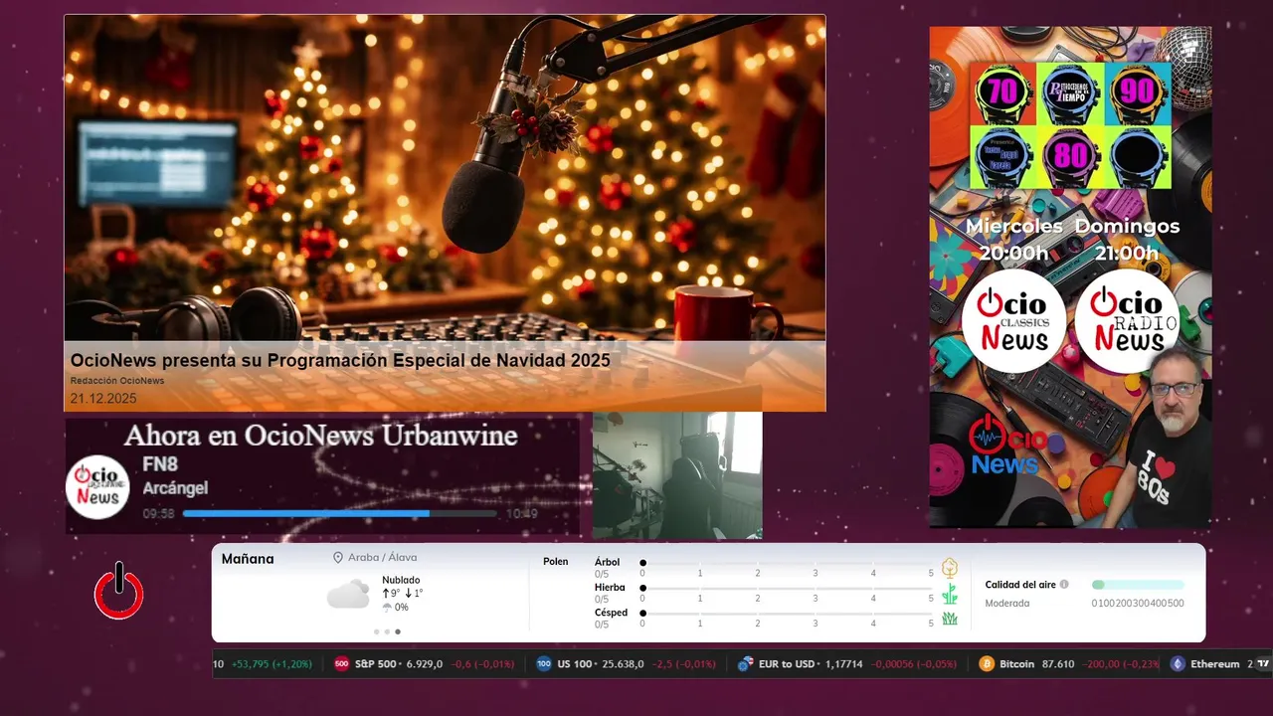Click the Césped pollen level slider

[787, 614]
